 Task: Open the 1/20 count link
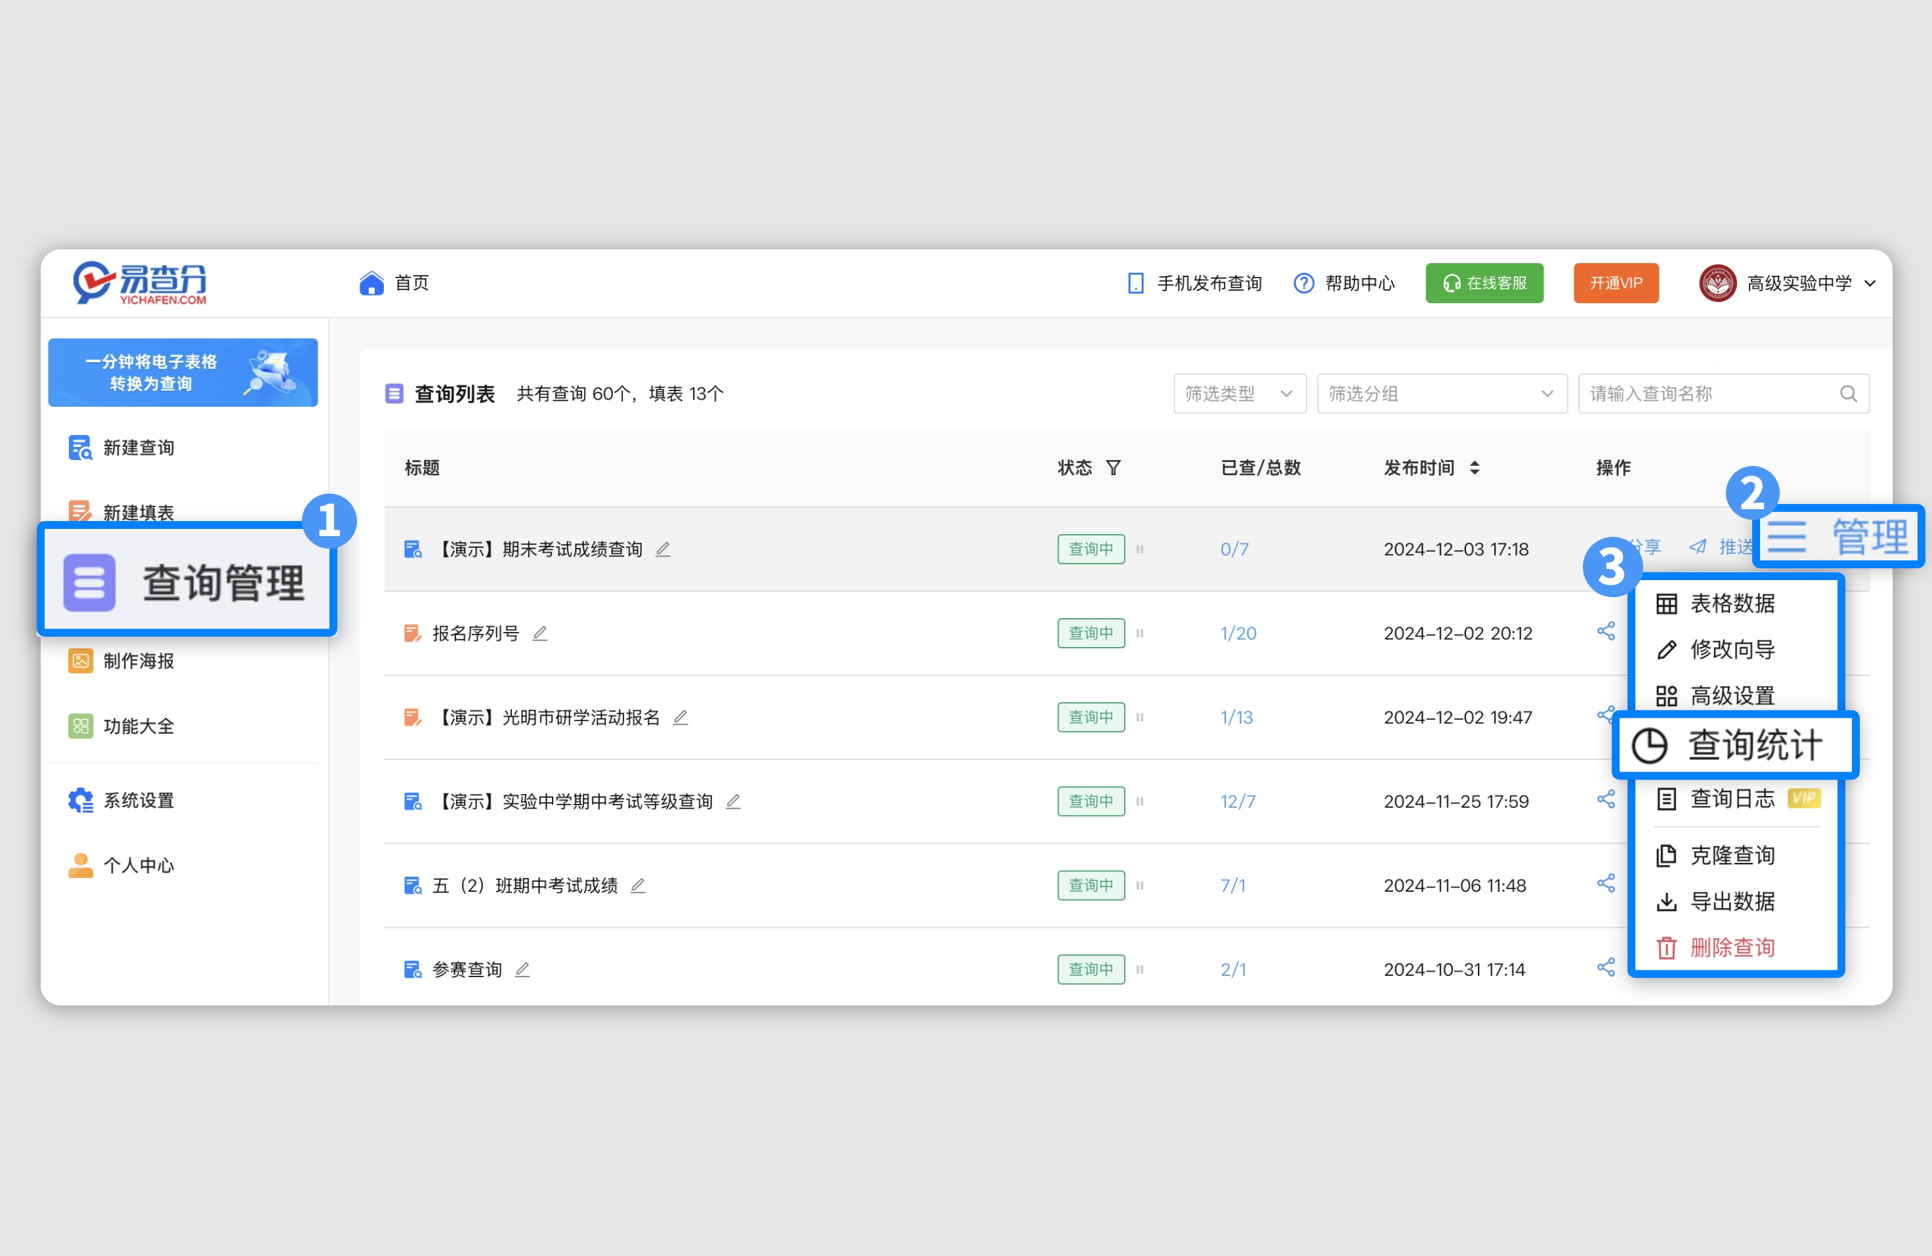pyautogui.click(x=1238, y=633)
